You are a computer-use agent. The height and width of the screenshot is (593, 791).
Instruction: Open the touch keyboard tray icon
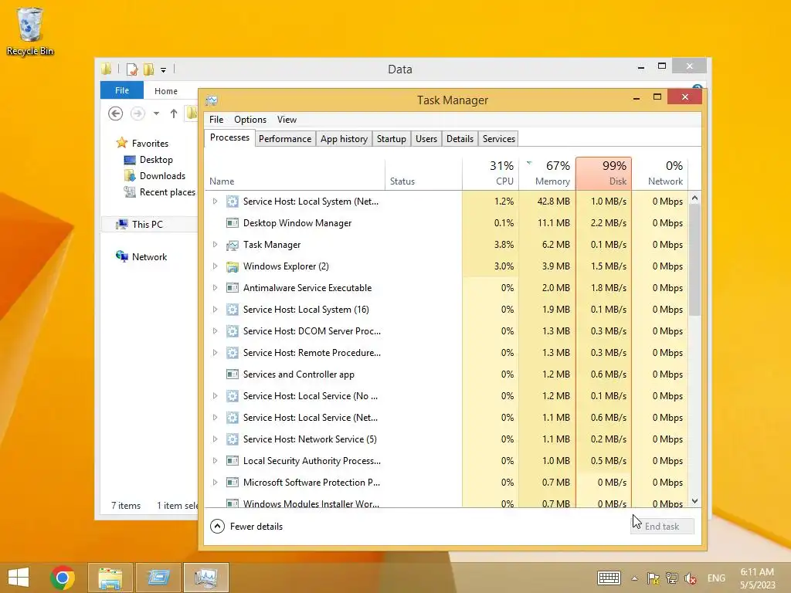[x=609, y=578]
